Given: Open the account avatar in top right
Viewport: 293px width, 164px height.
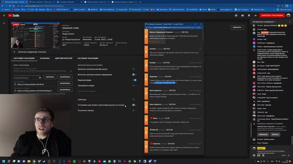Looking at the screenshot, I should point(288,15).
